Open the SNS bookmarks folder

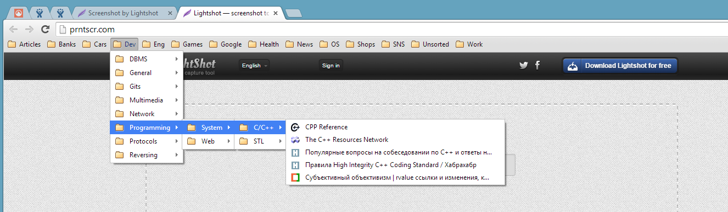(393, 44)
